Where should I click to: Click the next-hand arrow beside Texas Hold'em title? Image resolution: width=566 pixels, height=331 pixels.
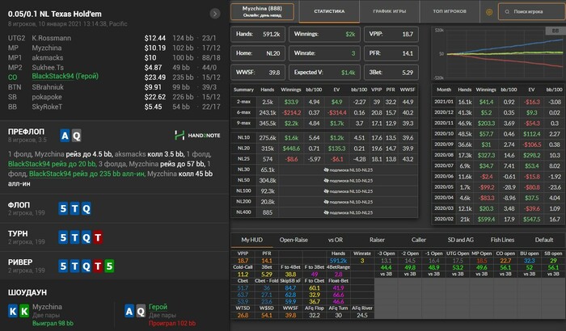point(215,14)
